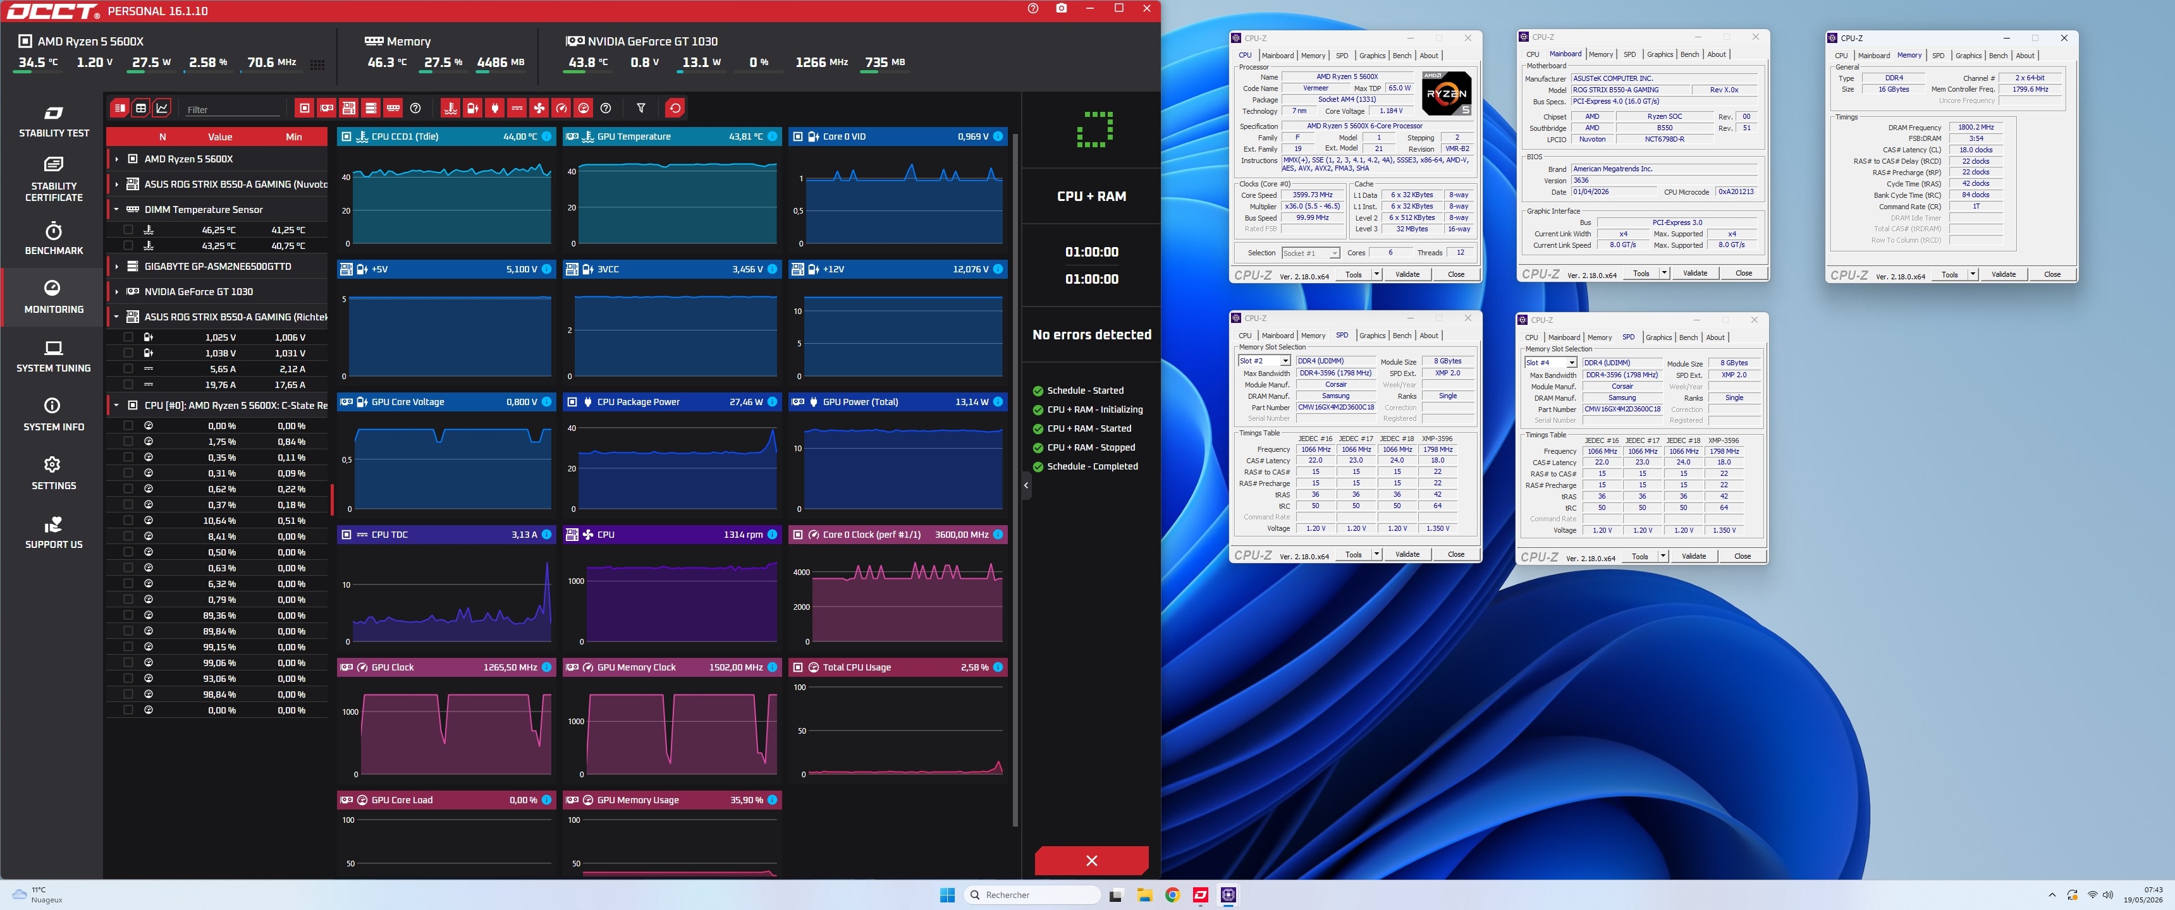Toggle the motherboard hardware filter icon
The width and height of the screenshot is (2175, 910).
[349, 108]
